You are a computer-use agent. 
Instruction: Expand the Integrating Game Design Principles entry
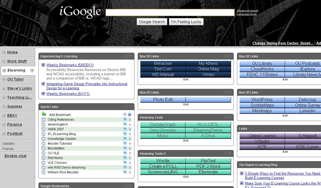tap(43, 84)
